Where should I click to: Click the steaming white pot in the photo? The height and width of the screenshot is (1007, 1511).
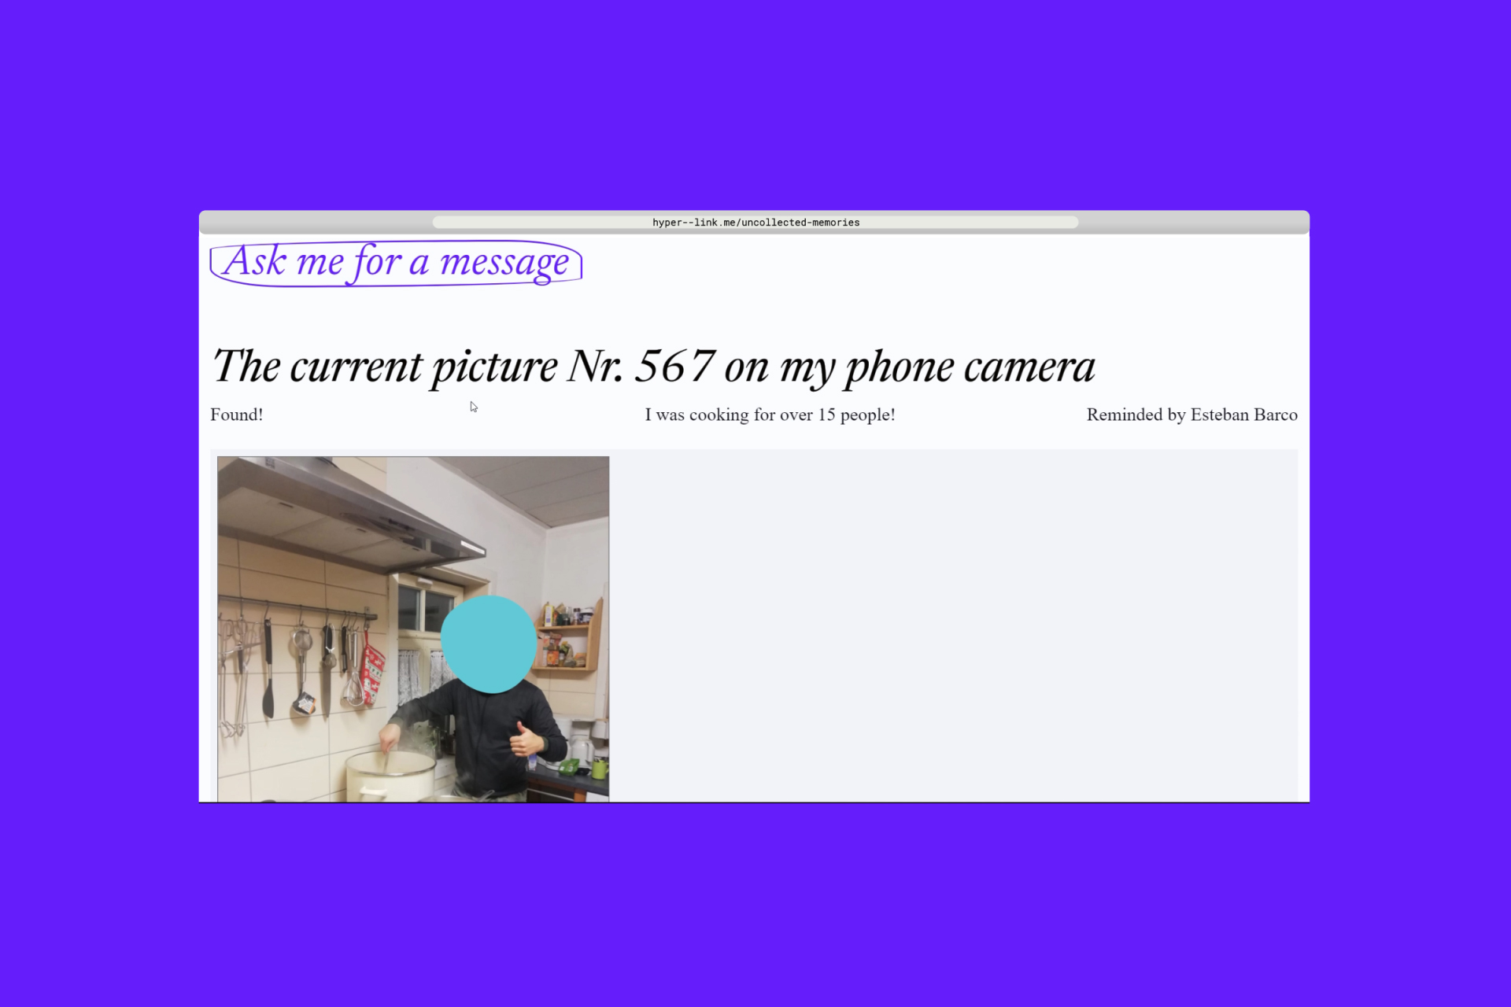[391, 776]
